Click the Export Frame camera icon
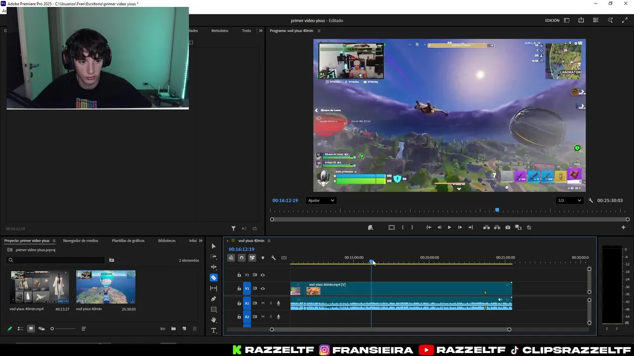The height and width of the screenshot is (356, 634). (508, 227)
